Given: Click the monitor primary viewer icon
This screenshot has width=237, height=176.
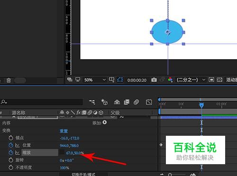Looking at the screenshot, I should 78,79.
